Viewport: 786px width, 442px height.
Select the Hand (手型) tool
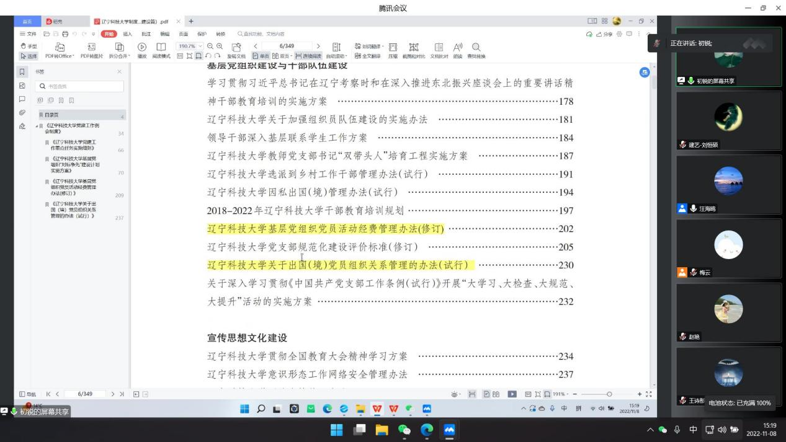point(29,46)
